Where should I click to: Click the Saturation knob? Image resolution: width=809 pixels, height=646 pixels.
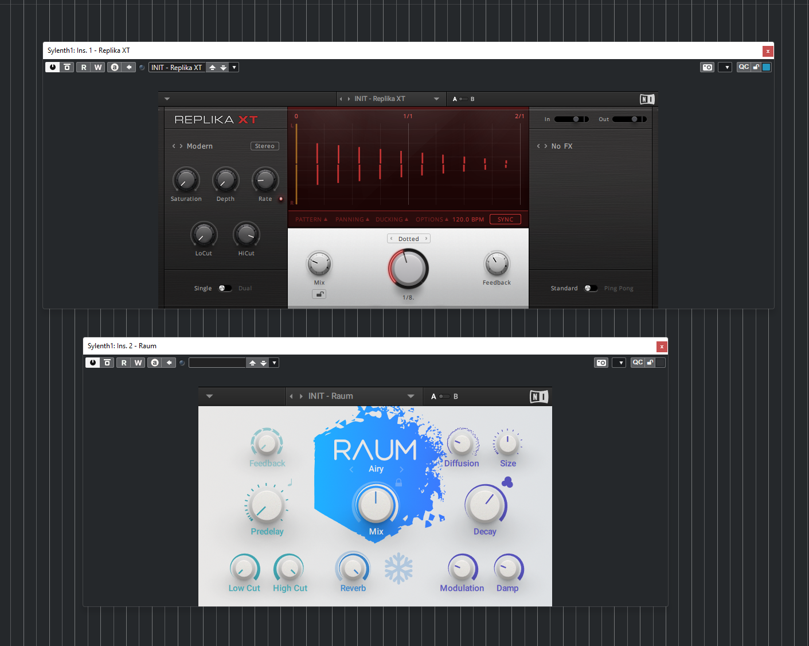186,180
